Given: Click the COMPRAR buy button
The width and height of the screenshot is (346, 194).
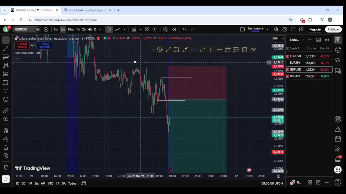Looking at the screenshot, I should point(44,46).
